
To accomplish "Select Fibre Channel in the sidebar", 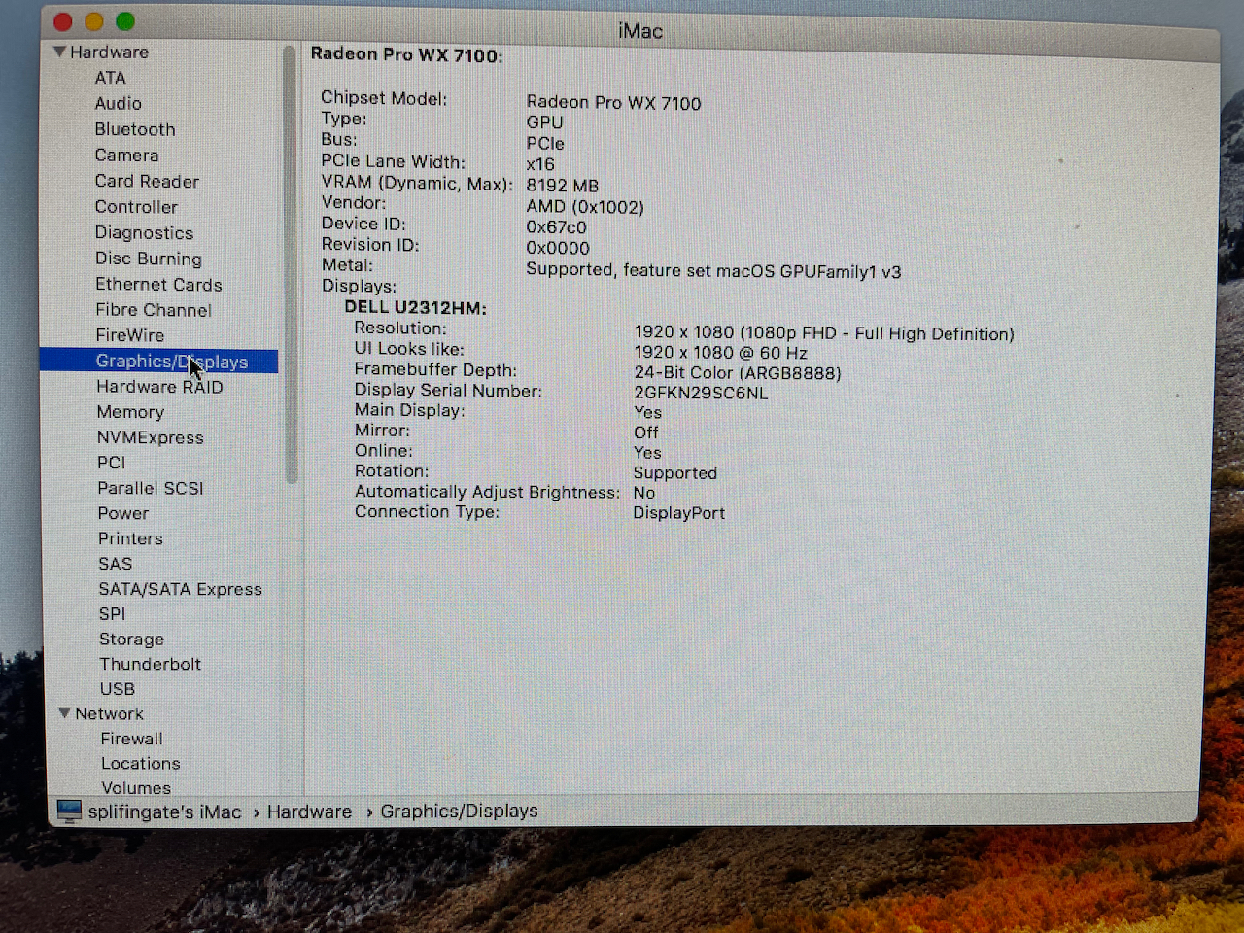I will 154,310.
